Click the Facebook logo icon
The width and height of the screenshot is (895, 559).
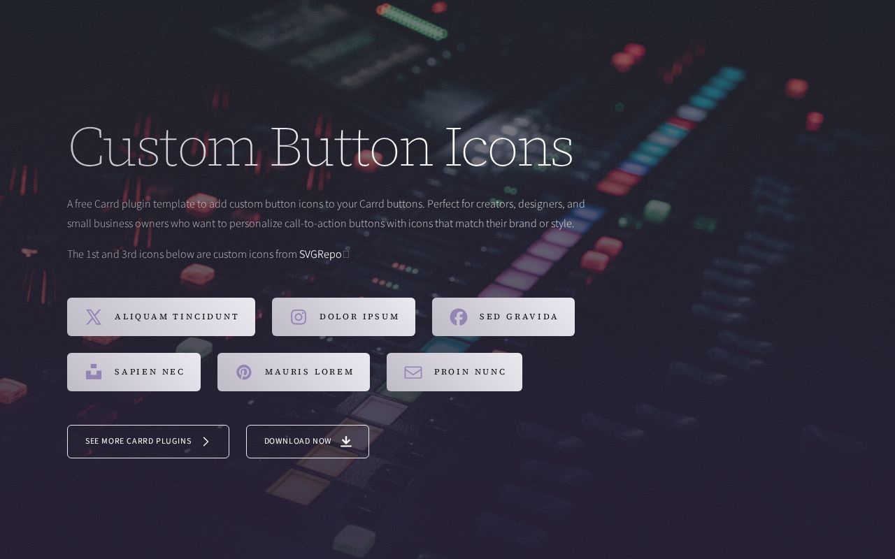point(459,317)
